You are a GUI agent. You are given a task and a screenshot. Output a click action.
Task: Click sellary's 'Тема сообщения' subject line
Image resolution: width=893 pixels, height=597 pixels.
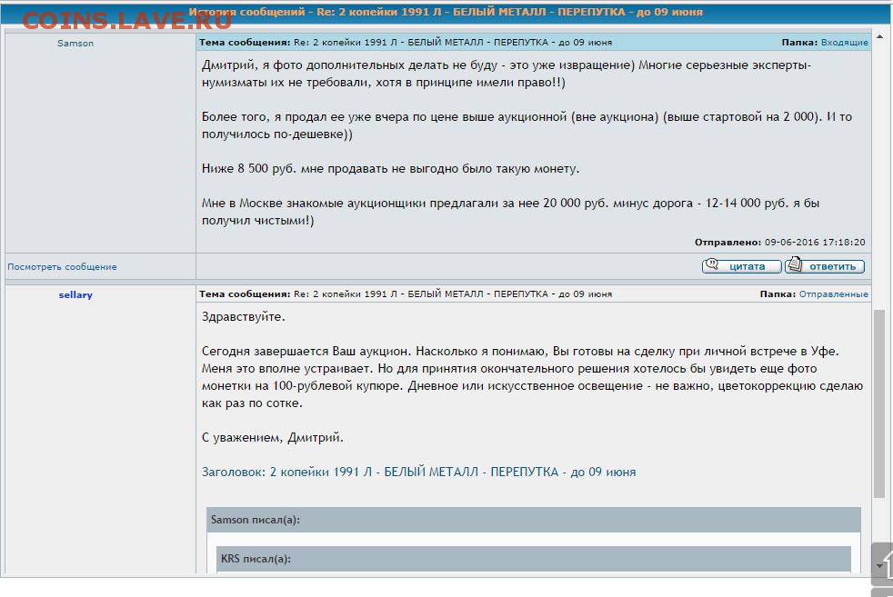406,294
